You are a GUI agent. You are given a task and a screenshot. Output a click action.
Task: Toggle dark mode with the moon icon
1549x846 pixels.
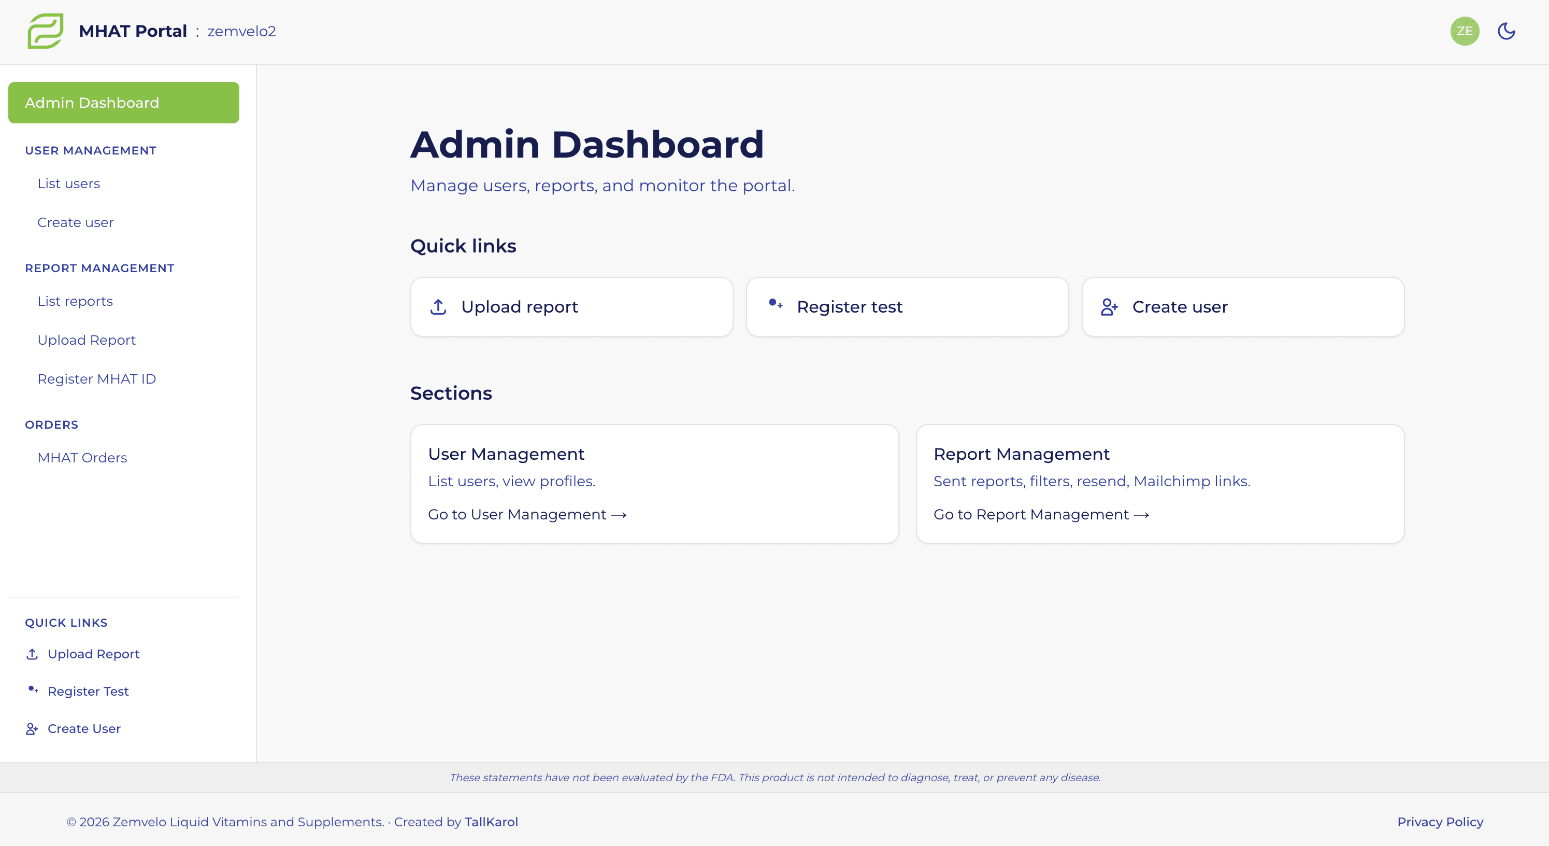pyautogui.click(x=1507, y=31)
